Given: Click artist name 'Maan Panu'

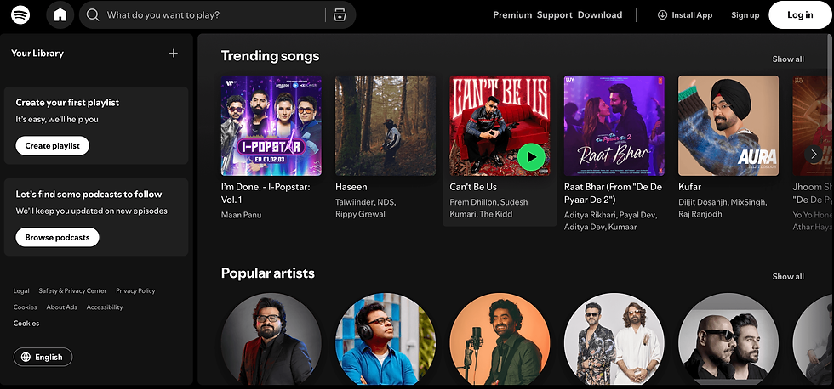Looking at the screenshot, I should [x=241, y=214].
